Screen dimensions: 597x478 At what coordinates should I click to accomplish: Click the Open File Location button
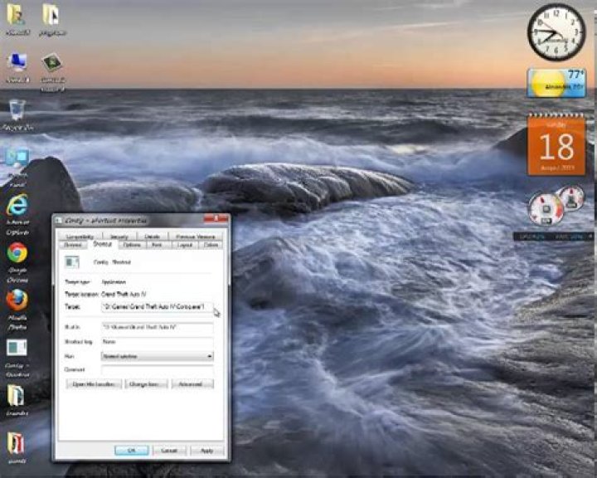(93, 384)
